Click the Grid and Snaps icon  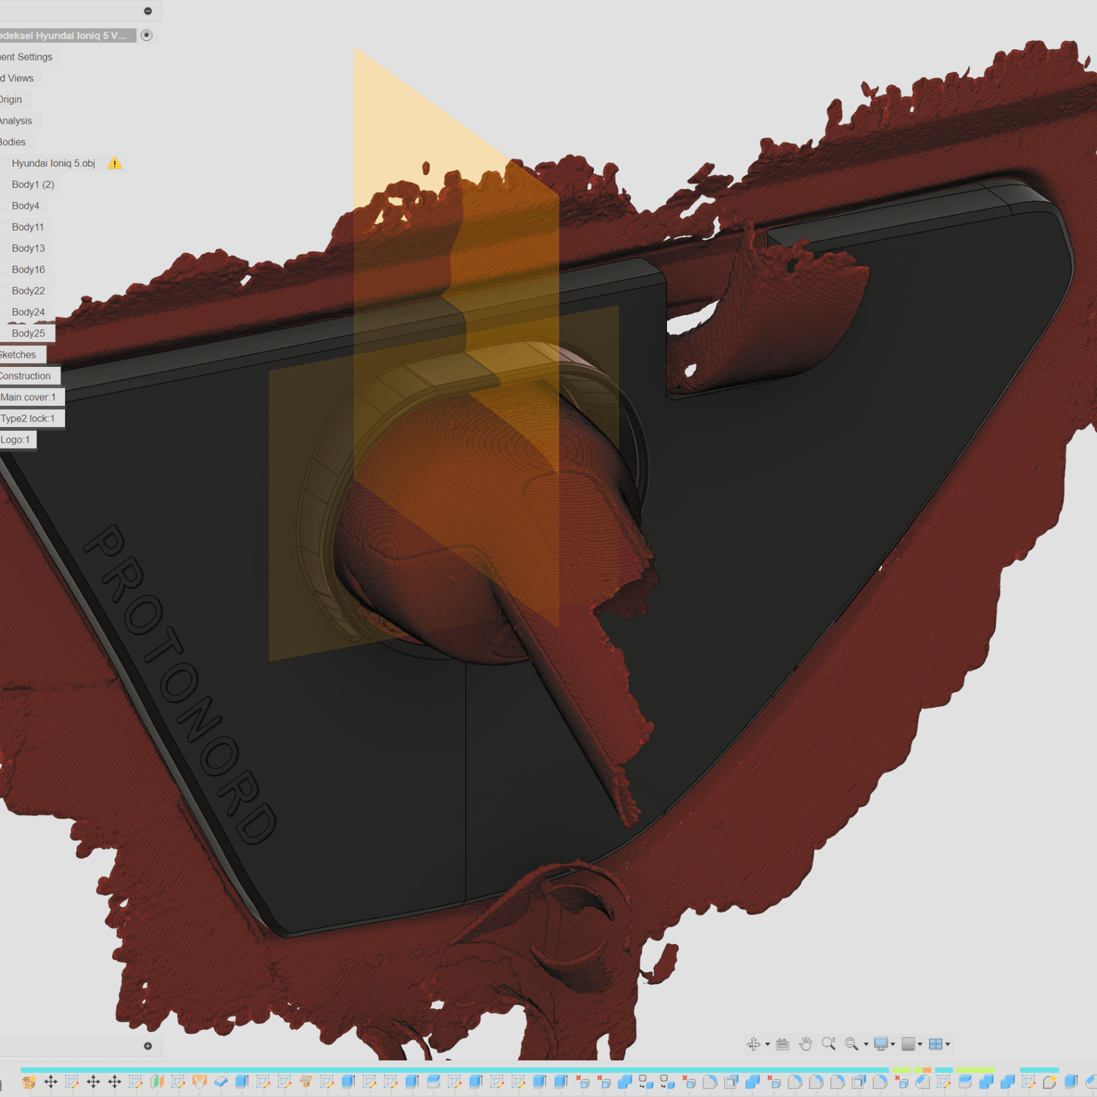(x=908, y=1044)
